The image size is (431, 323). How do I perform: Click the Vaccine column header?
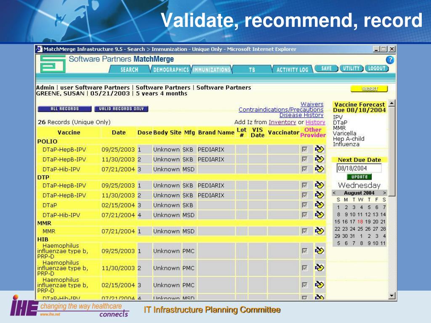point(69,132)
